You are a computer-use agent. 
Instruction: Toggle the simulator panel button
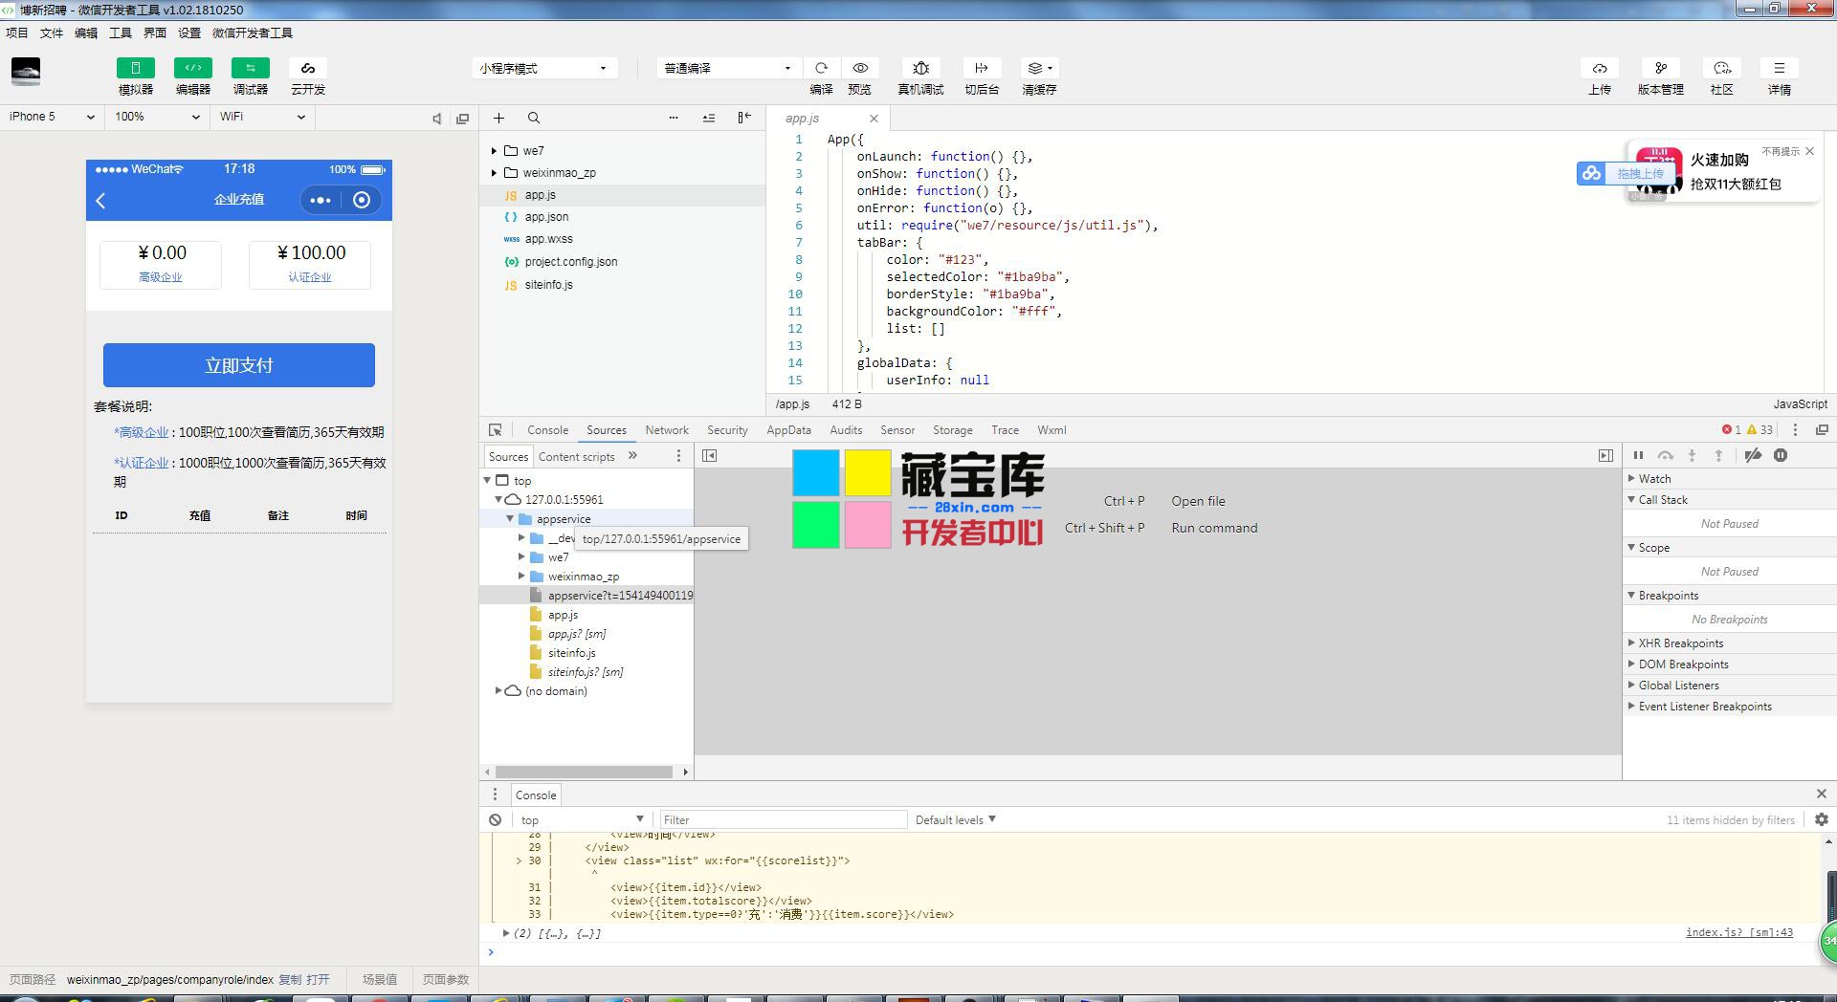click(x=136, y=68)
